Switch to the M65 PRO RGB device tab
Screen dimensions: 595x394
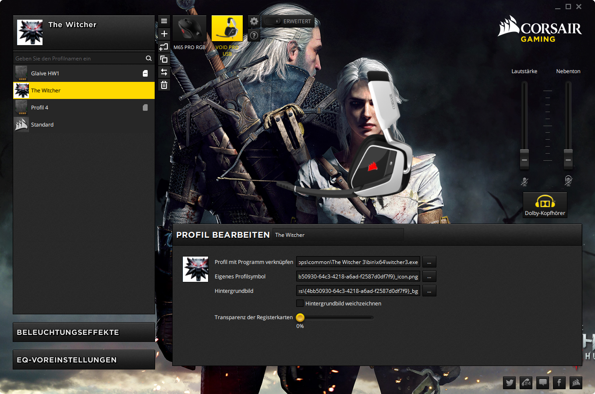coord(189,33)
